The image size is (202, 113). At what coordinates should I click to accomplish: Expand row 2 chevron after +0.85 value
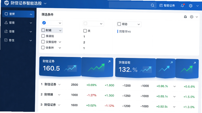(174, 97)
